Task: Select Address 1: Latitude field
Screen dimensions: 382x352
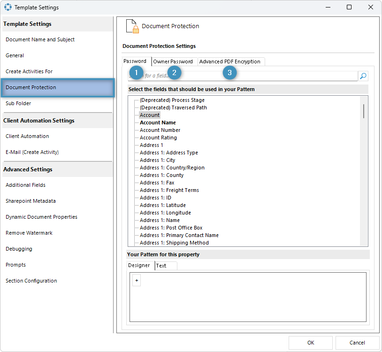Action: click(163, 206)
